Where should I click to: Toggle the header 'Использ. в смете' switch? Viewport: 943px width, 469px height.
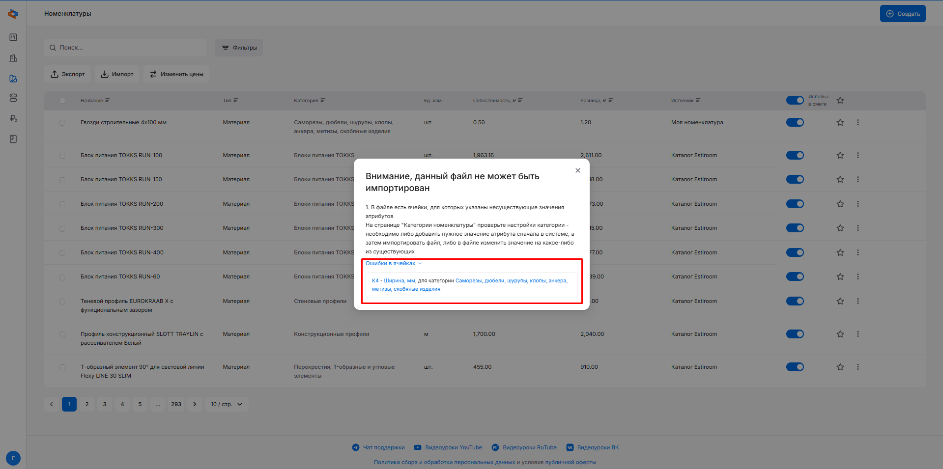[x=795, y=100]
